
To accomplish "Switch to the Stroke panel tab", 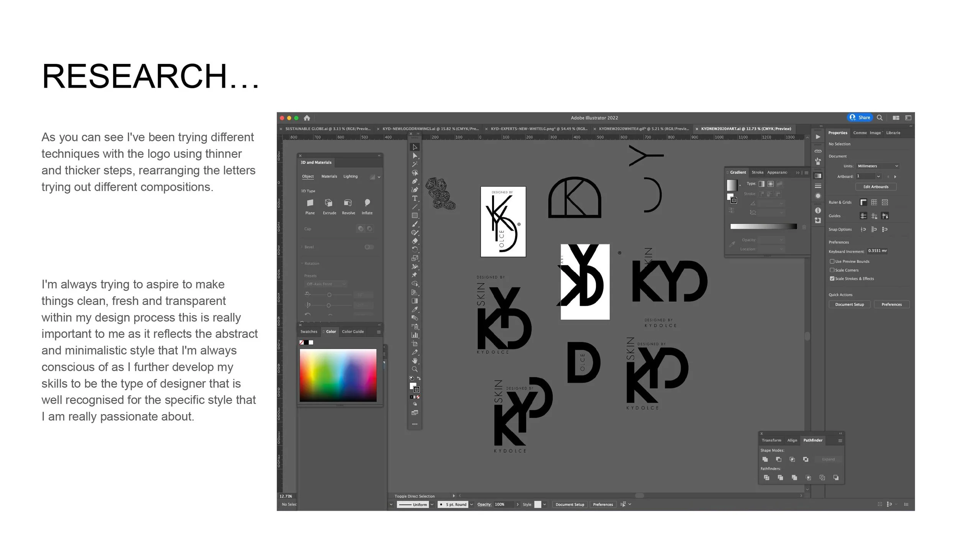I will 757,172.
